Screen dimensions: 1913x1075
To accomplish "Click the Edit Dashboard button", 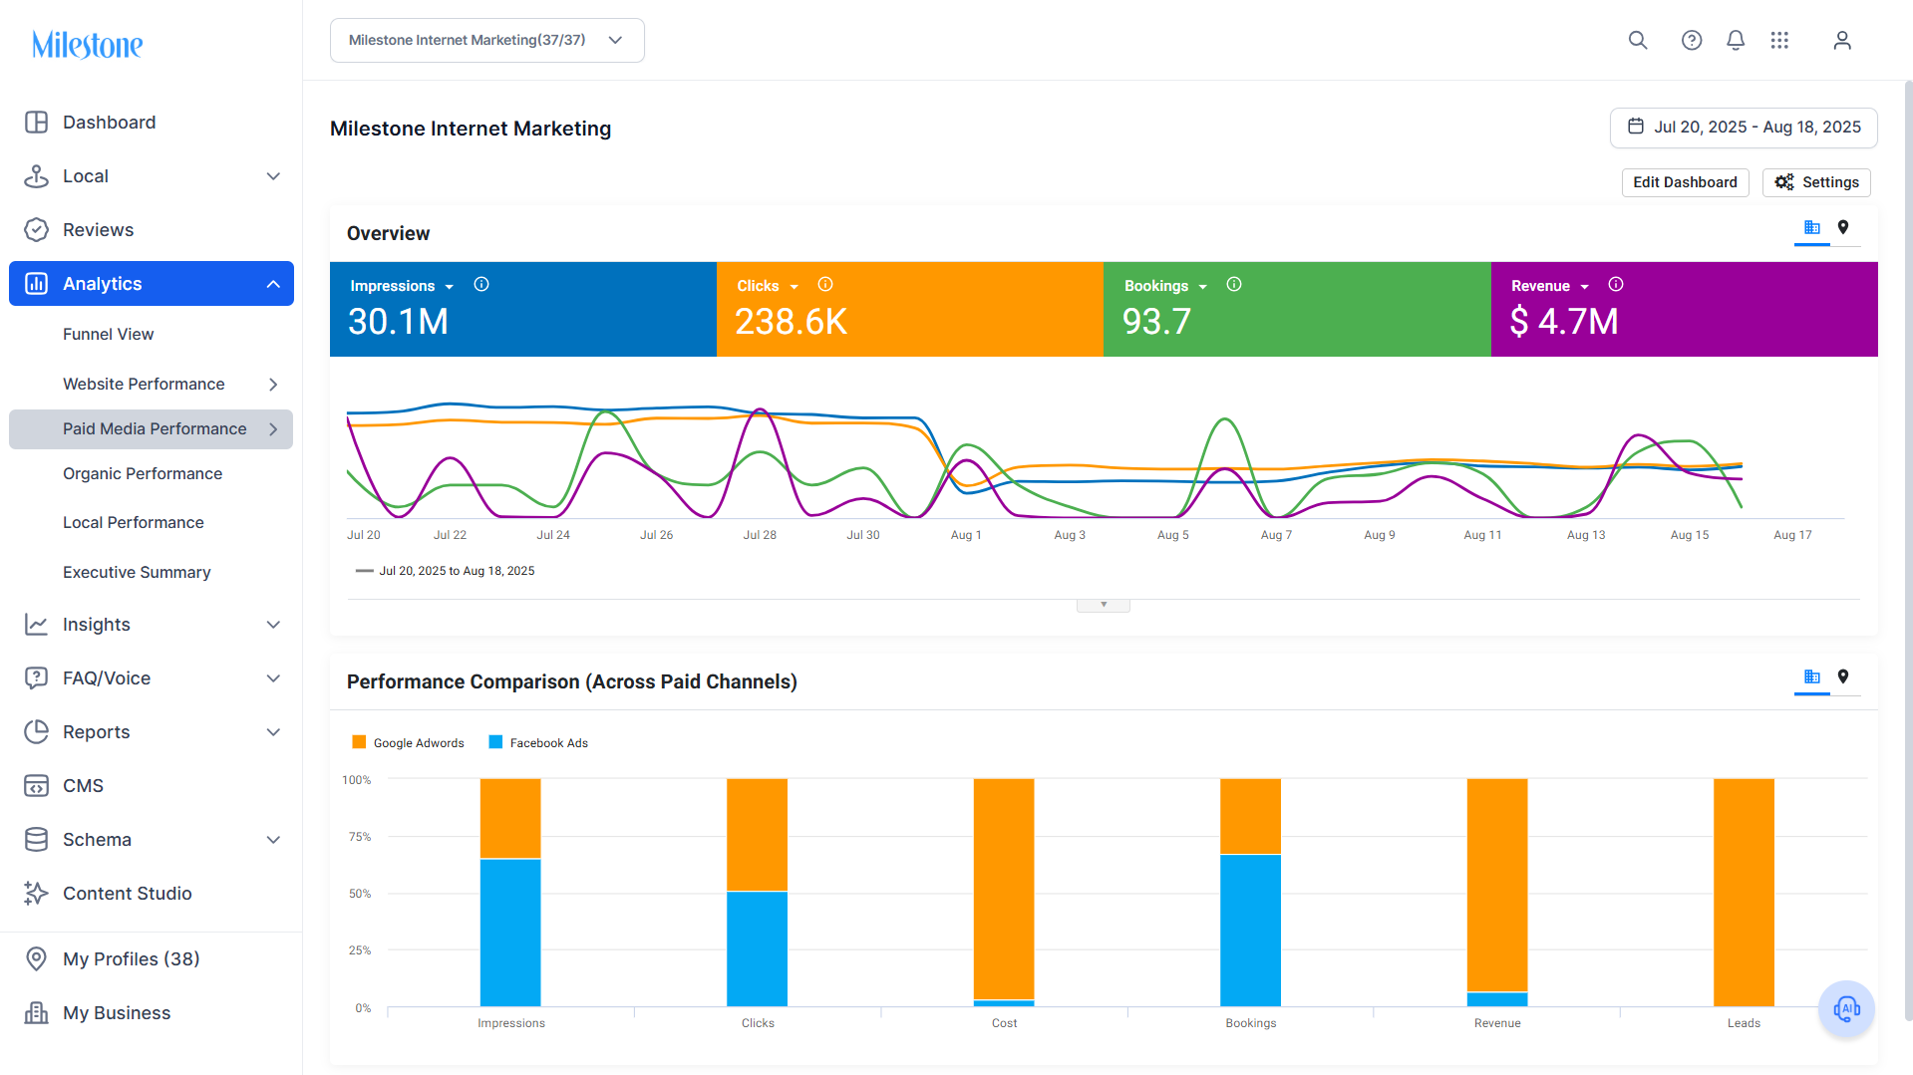I will point(1685,182).
